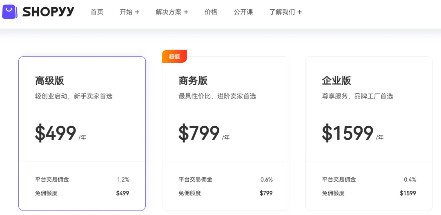The image size is (441, 215).
Task: Select the 商务版 plan title
Action: (193, 81)
